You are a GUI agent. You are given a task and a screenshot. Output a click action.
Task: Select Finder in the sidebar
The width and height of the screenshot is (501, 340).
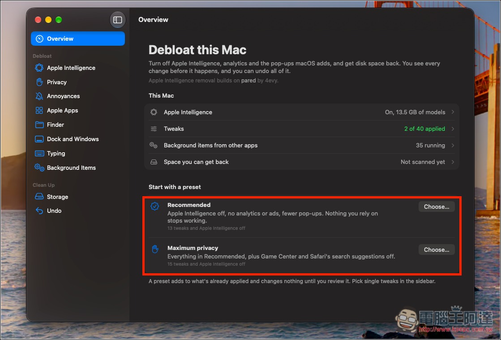pos(78,125)
